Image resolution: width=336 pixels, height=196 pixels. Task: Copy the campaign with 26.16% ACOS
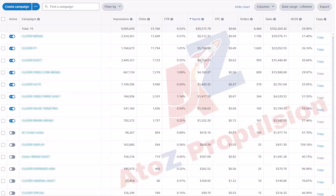[320, 49]
